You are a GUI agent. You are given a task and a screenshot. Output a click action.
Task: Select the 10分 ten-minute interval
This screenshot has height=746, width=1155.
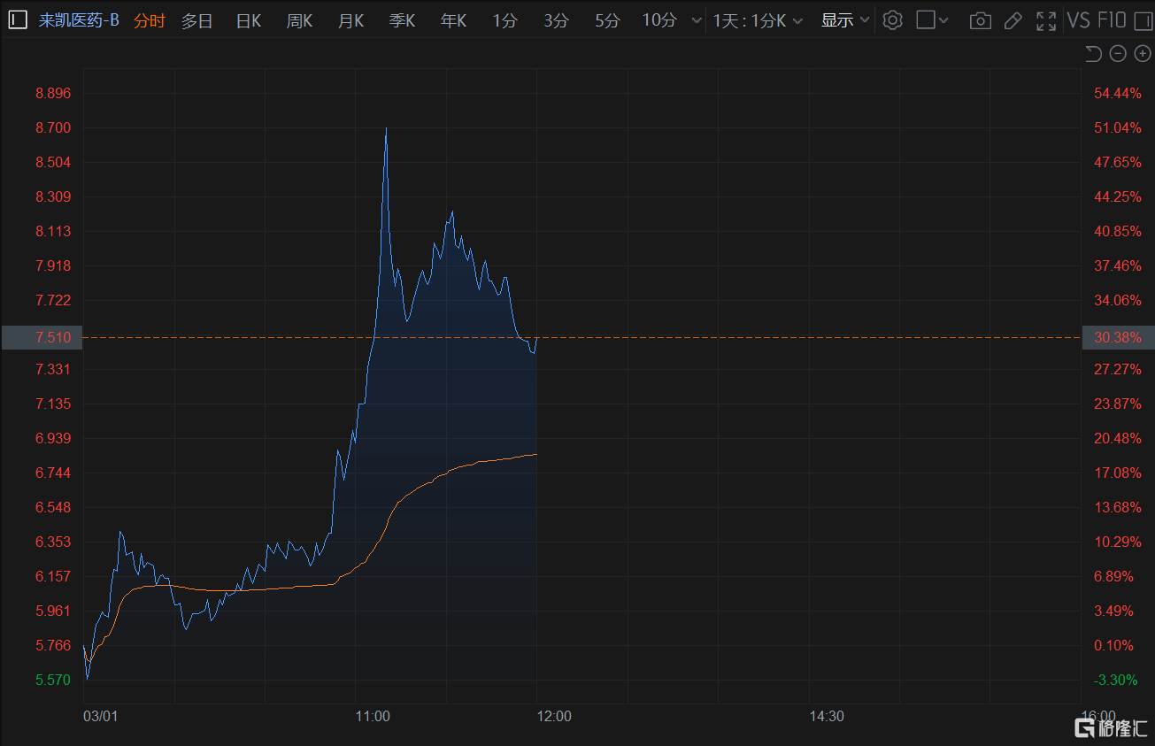click(659, 20)
